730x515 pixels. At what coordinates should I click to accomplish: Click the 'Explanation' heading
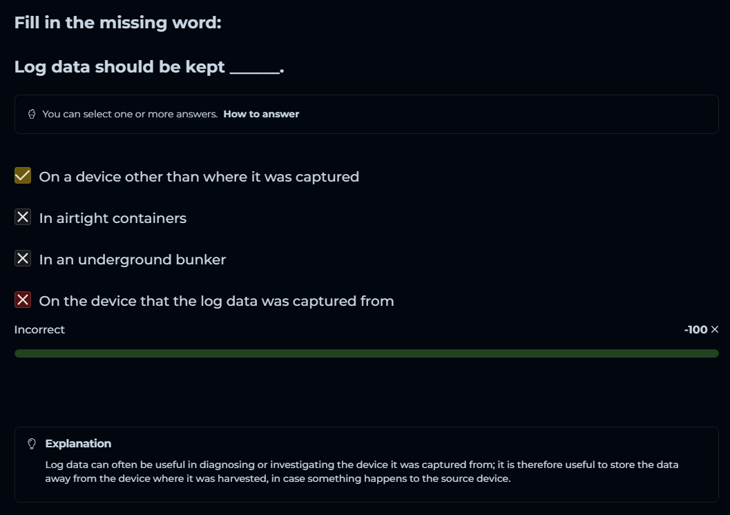click(78, 443)
